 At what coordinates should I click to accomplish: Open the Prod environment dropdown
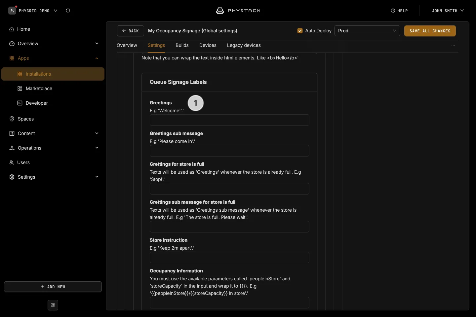(367, 31)
